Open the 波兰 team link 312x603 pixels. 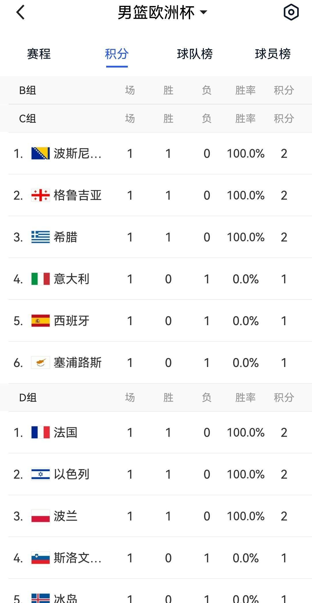(x=66, y=516)
